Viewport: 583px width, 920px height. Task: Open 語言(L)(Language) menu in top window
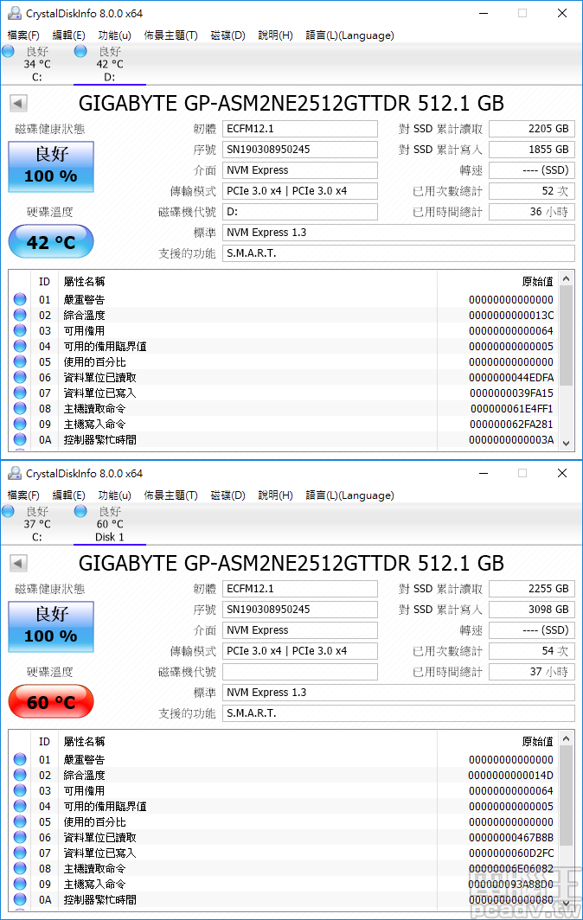click(x=350, y=35)
